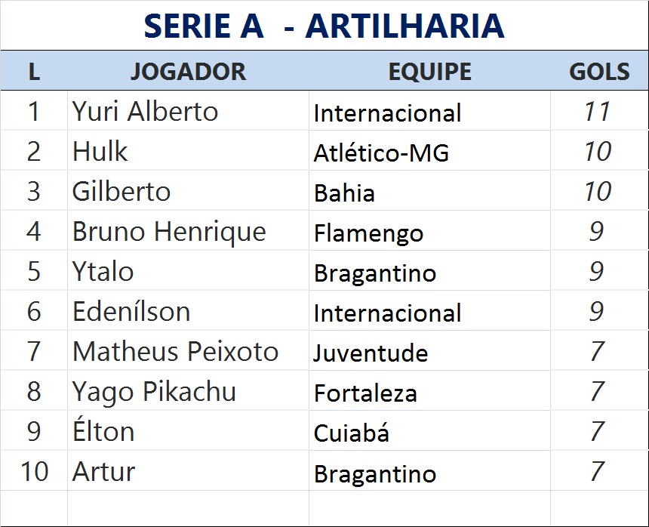
Task: Select the EQUIPE column header
Action: (x=429, y=72)
